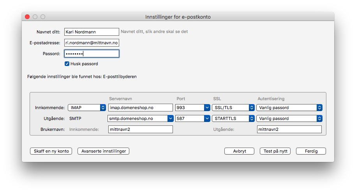Screen dimensions: 356x193
Task: Click the Skaff en ny konto button
Action: click(51, 151)
